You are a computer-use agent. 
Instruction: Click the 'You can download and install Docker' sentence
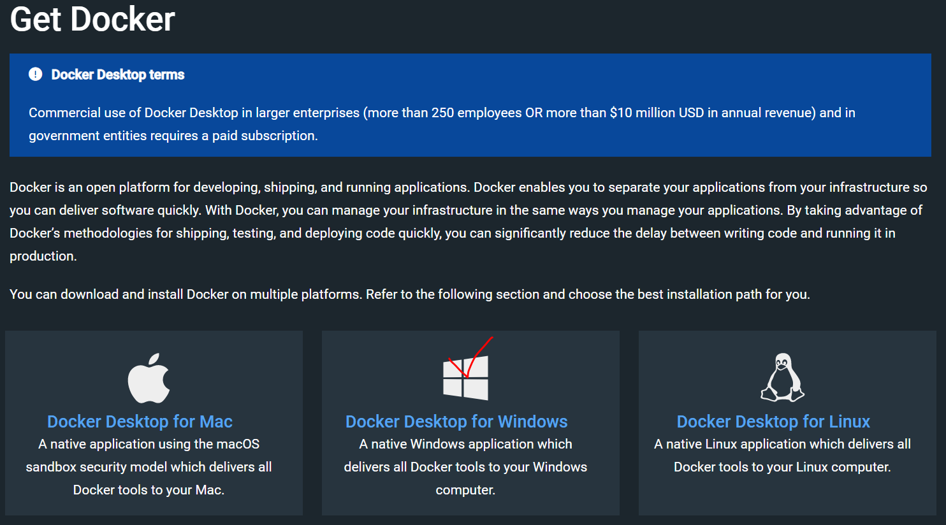coord(410,294)
